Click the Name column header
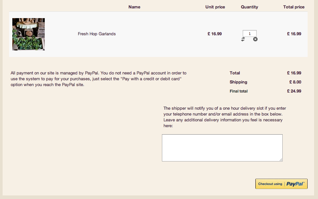This screenshot has width=318, height=199. 134,7
